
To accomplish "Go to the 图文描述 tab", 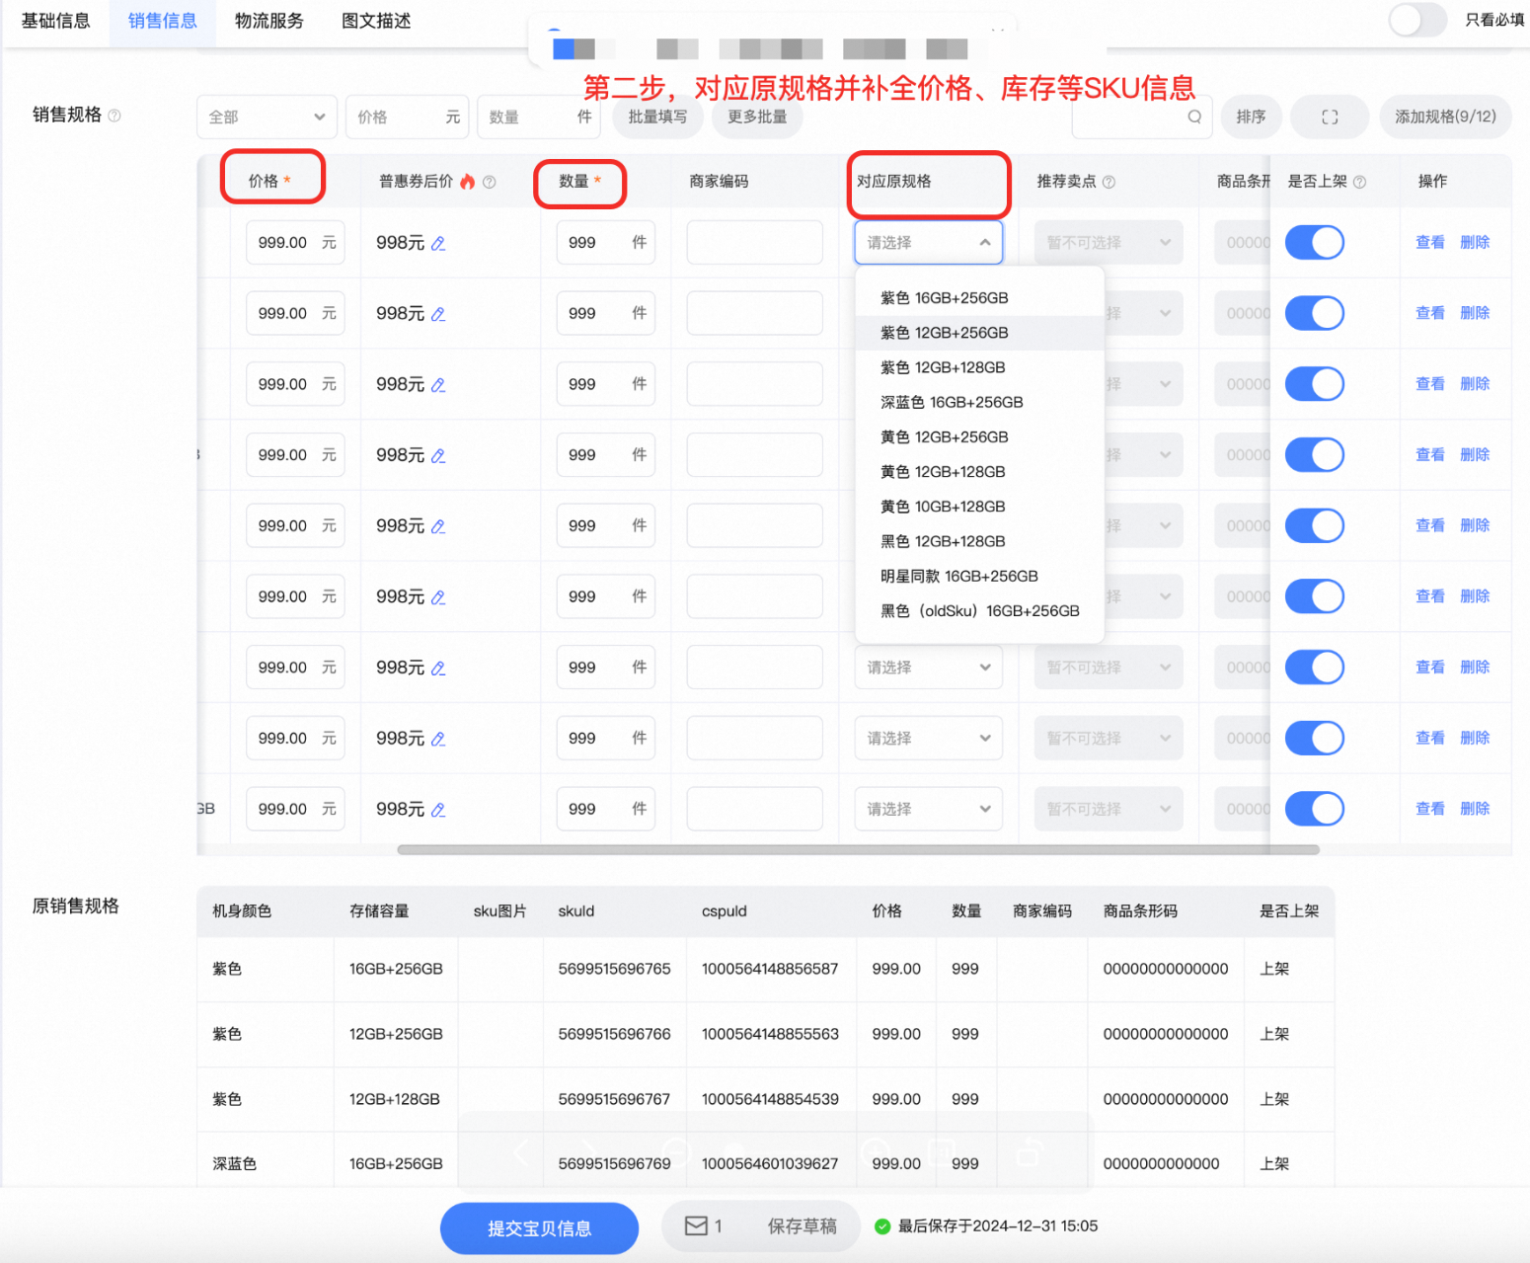I will tap(376, 21).
